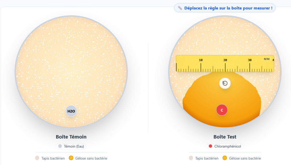Click the grey dot beside Témoin (Eau)
Viewport: 291px width, 165px height.
60,146
